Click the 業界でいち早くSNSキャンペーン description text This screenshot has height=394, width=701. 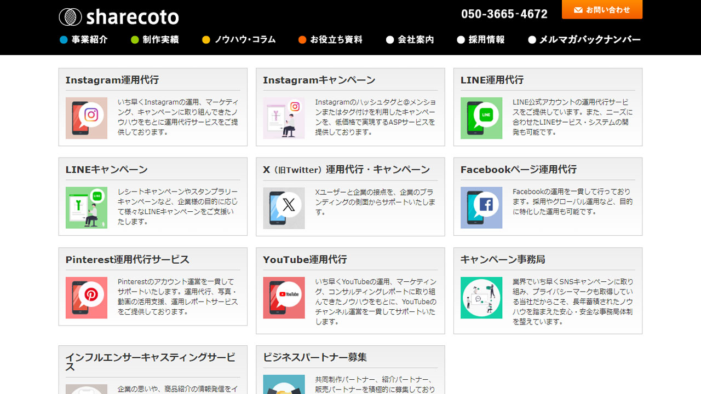point(573,302)
